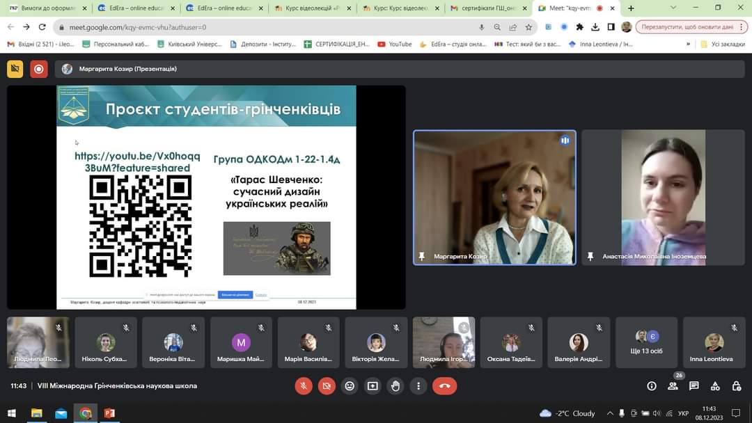Expand the hidden bookmarks chevron

click(688, 44)
